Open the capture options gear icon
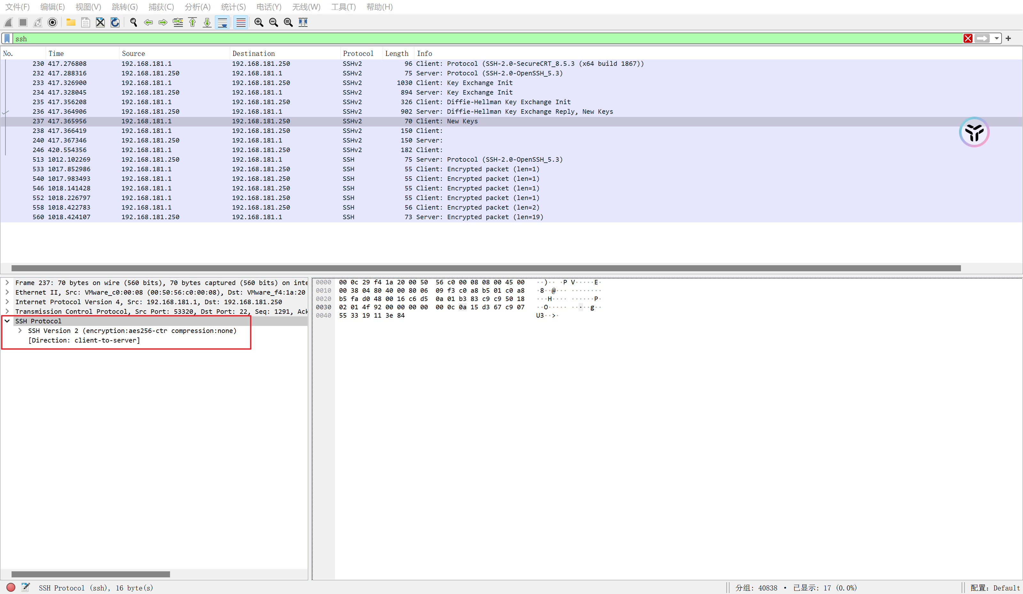1023x594 pixels. tap(52, 22)
